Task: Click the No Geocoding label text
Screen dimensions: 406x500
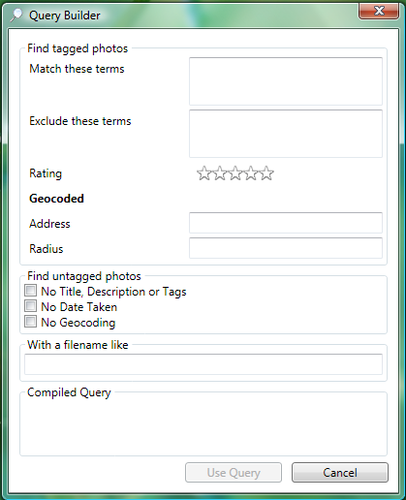Action: point(78,323)
